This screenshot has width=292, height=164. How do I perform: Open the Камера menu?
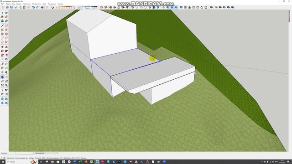tap(19, 4)
